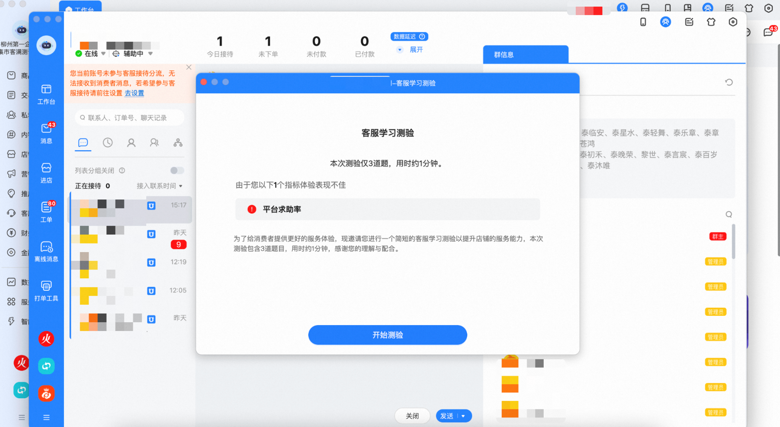
Task: Open 打单工具 in the sidebar
Action: click(x=46, y=291)
